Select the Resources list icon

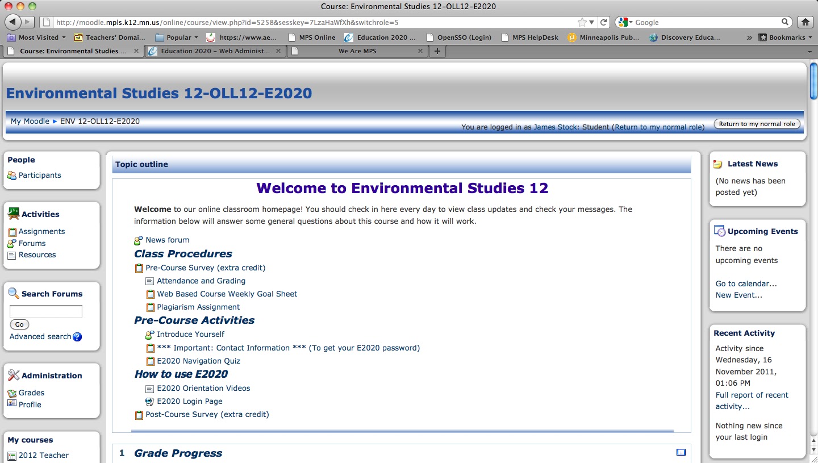(x=12, y=255)
